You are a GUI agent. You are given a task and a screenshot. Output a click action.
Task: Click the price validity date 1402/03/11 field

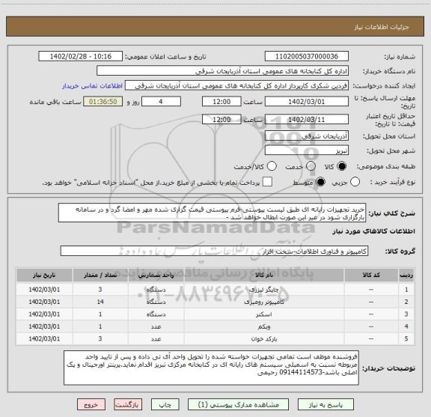click(307, 119)
